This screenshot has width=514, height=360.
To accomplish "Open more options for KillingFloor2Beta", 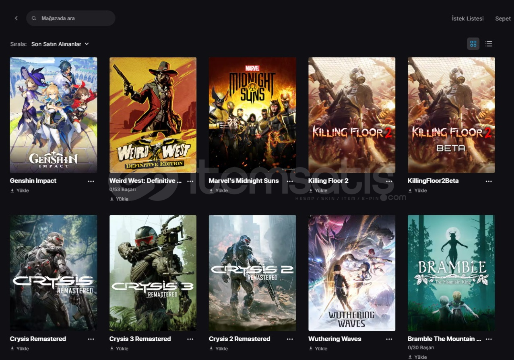I will pyautogui.click(x=489, y=181).
